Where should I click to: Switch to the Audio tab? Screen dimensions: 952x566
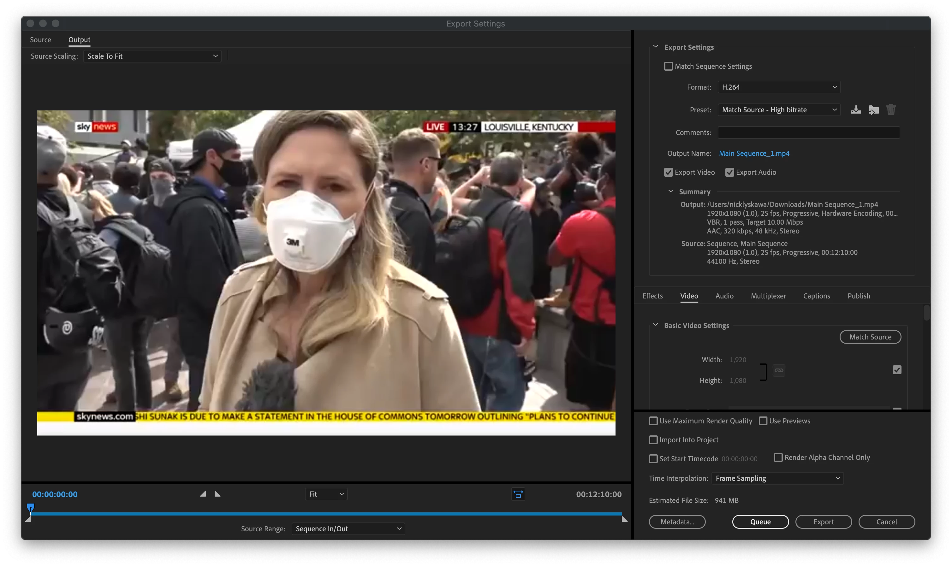(724, 296)
